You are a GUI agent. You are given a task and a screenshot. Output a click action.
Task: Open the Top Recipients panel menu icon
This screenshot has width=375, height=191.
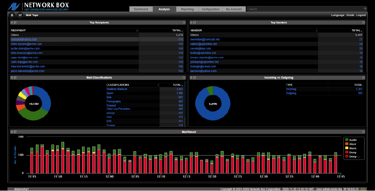point(12,23)
